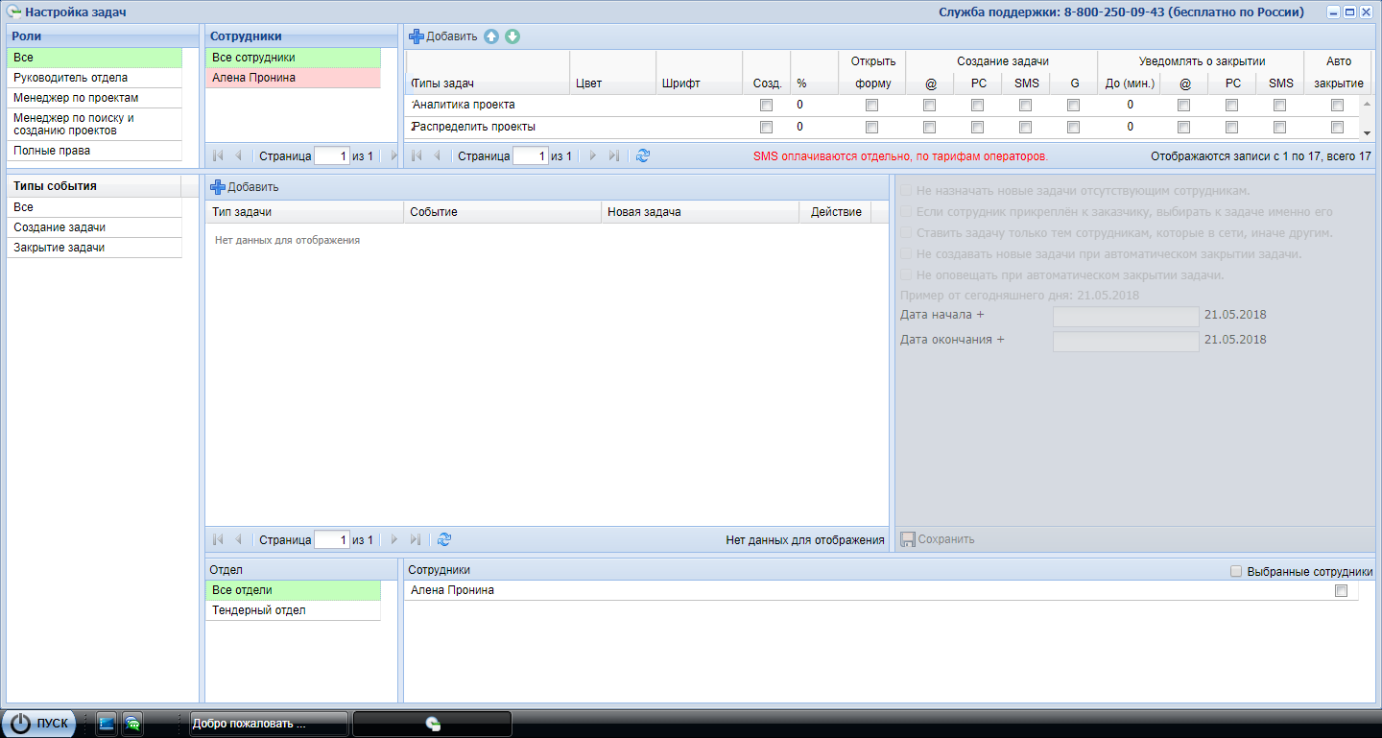
Task: Click the move-up arrow in task types toolbar
Action: (491, 36)
